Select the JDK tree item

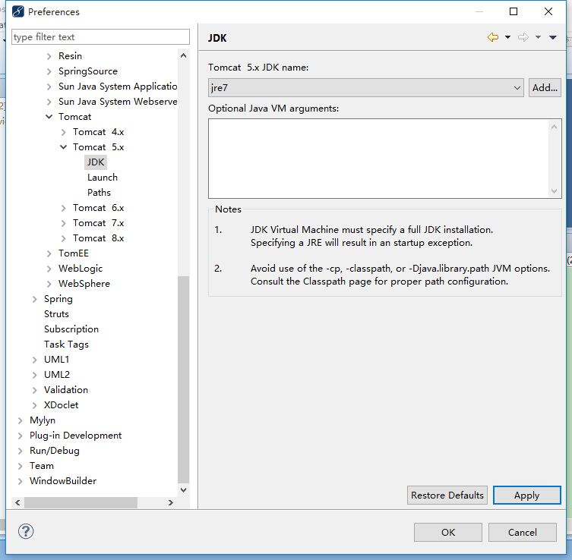[x=96, y=162]
